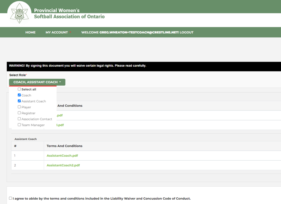This screenshot has height=204, width=281.
Task: Expand the My Account menu
Action: 57,32
